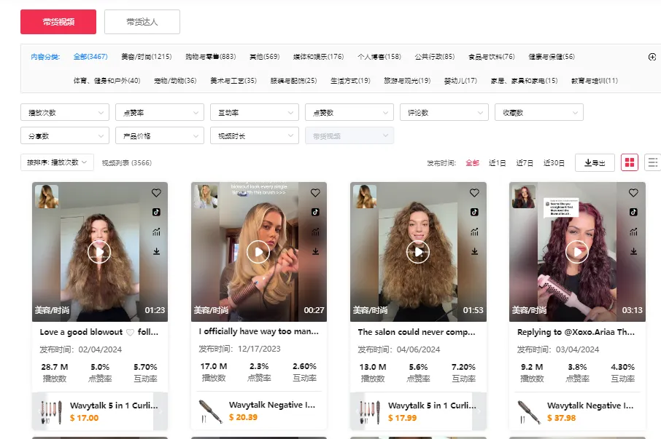The height and width of the screenshot is (439, 661).
Task: Open the 分享数 filter dropdown
Action: [65, 136]
